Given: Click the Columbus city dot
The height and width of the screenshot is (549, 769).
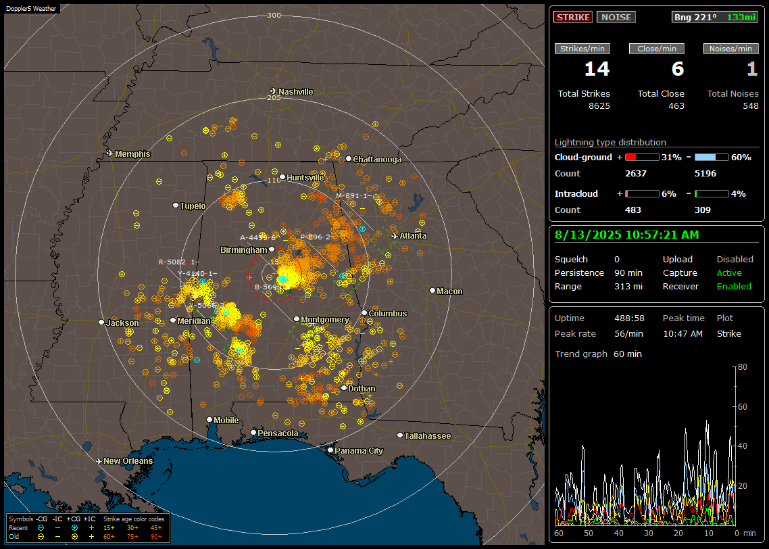Looking at the screenshot, I should coord(364,312).
